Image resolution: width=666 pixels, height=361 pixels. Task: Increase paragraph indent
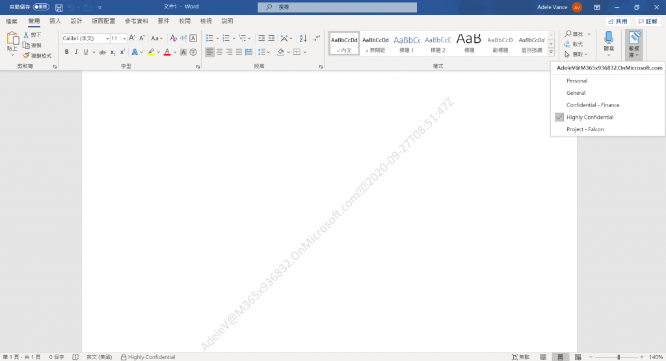(x=271, y=38)
